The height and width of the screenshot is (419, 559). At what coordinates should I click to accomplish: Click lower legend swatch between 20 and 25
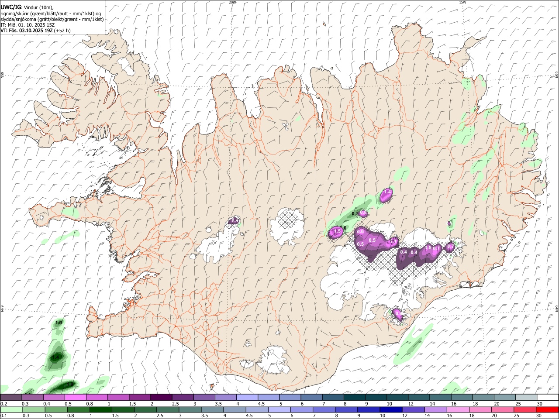point(503,410)
